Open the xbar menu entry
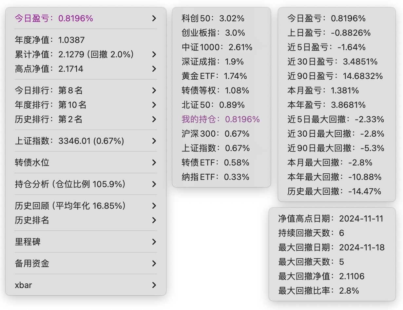Screen dimensions: 403x310 pos(24,285)
